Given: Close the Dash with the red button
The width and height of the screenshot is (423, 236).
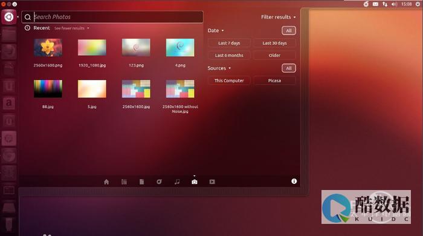Looking at the screenshot, I should pos(3,4).
